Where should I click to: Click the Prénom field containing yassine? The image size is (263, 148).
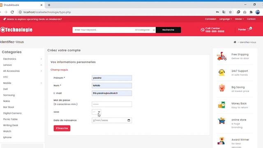pos(112,78)
